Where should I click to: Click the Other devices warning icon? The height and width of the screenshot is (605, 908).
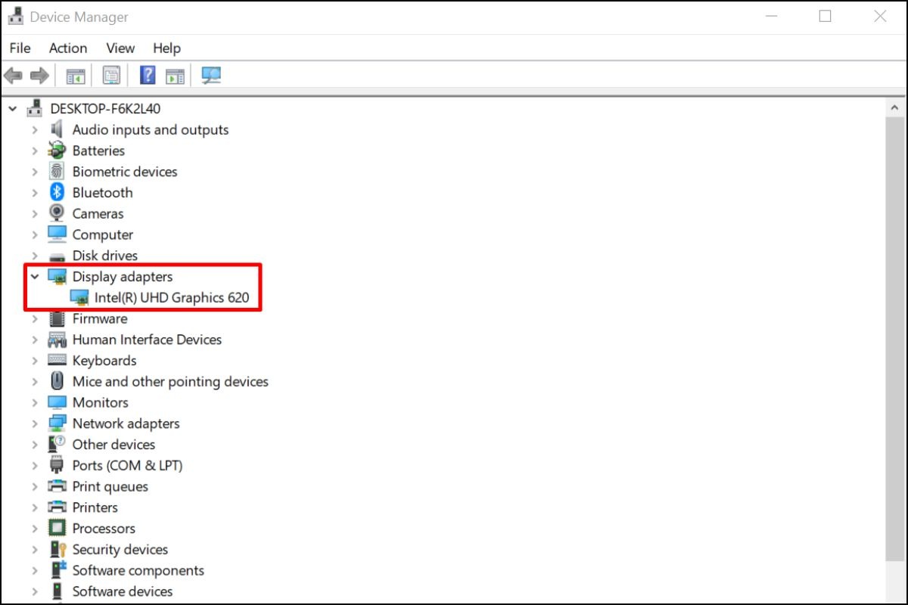(58, 444)
